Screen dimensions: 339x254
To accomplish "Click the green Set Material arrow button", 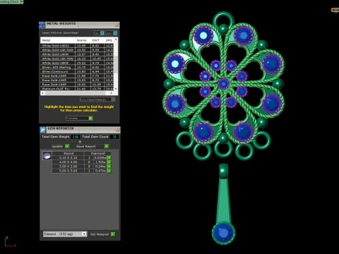I will [113, 234].
